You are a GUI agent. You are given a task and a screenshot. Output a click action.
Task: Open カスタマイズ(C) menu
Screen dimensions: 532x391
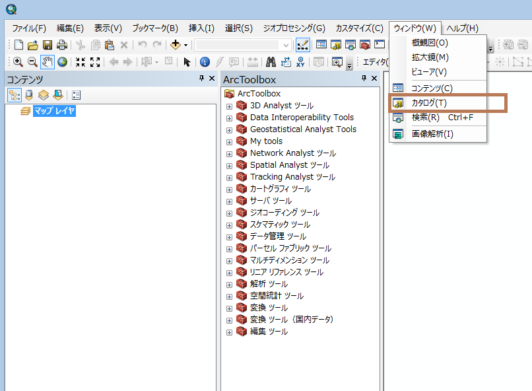point(359,28)
